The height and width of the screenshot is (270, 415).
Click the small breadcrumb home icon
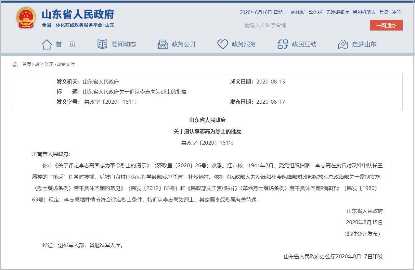point(15,64)
